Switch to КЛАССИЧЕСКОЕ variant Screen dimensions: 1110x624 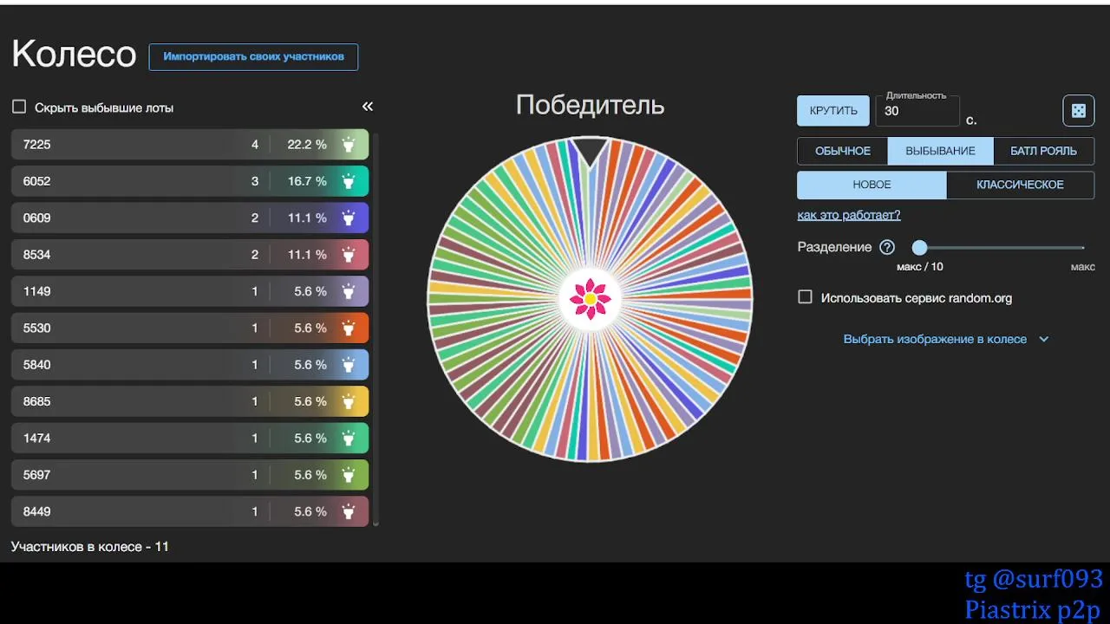(1021, 185)
